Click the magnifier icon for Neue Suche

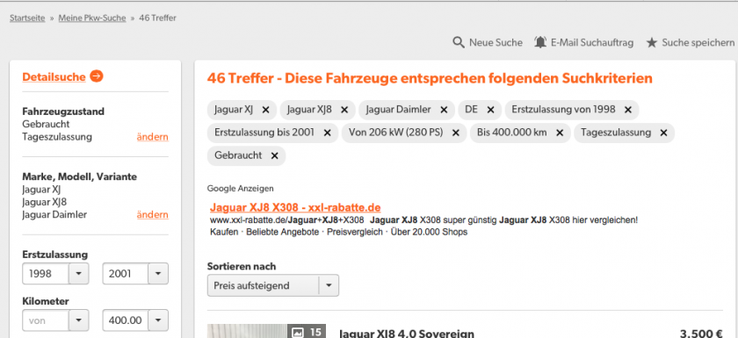point(459,42)
